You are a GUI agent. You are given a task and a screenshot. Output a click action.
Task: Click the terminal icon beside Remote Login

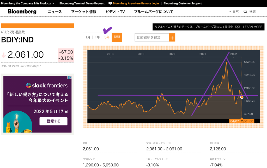click(110, 3)
